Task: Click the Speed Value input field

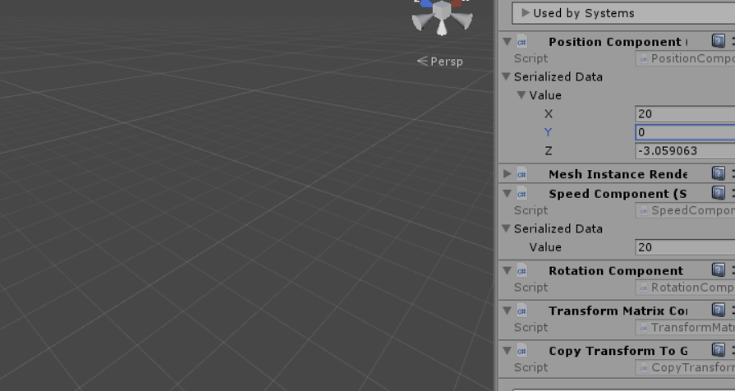Action: point(685,247)
